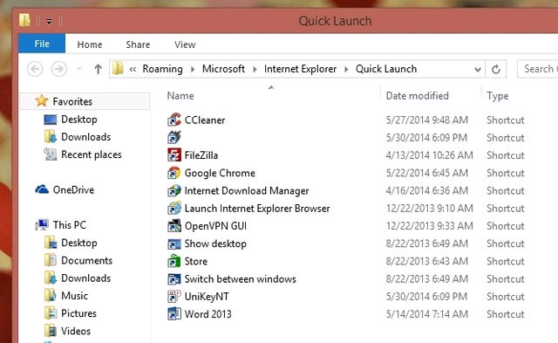Screen dimensions: 558x343
Task: Click the Documents folder icon
Action: click(x=51, y=260)
